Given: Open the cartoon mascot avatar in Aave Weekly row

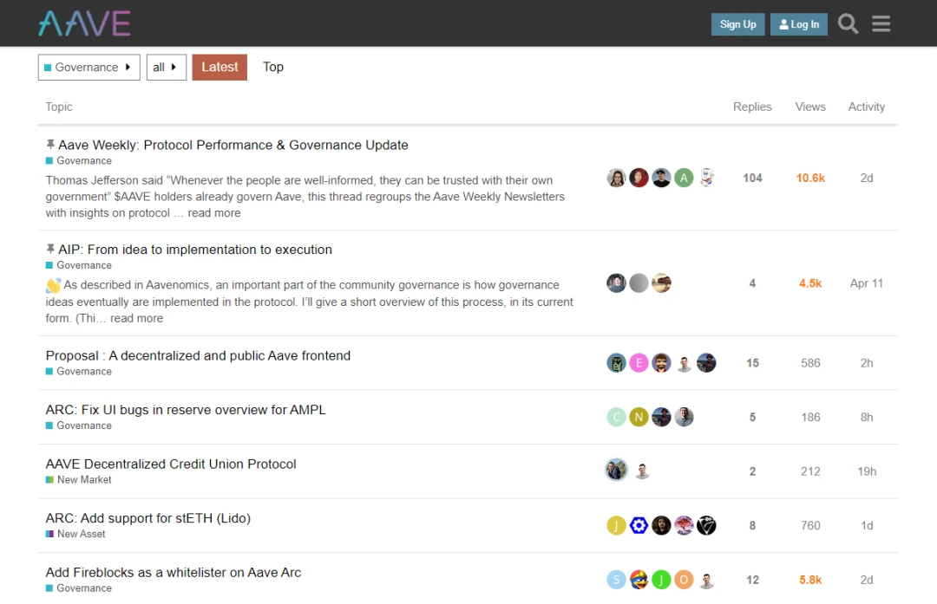Looking at the screenshot, I should point(706,178).
